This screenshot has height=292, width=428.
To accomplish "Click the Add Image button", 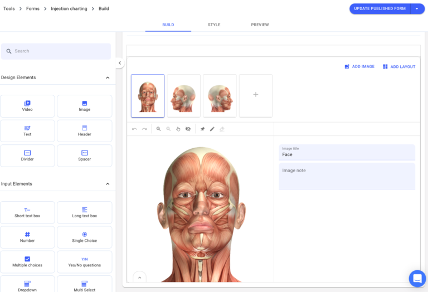I will point(359,66).
